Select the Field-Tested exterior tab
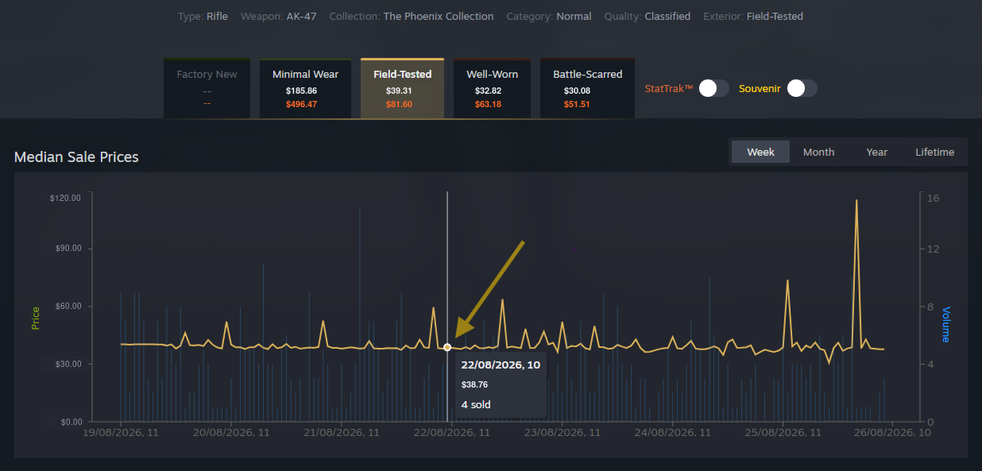982x471 pixels. tap(402, 88)
